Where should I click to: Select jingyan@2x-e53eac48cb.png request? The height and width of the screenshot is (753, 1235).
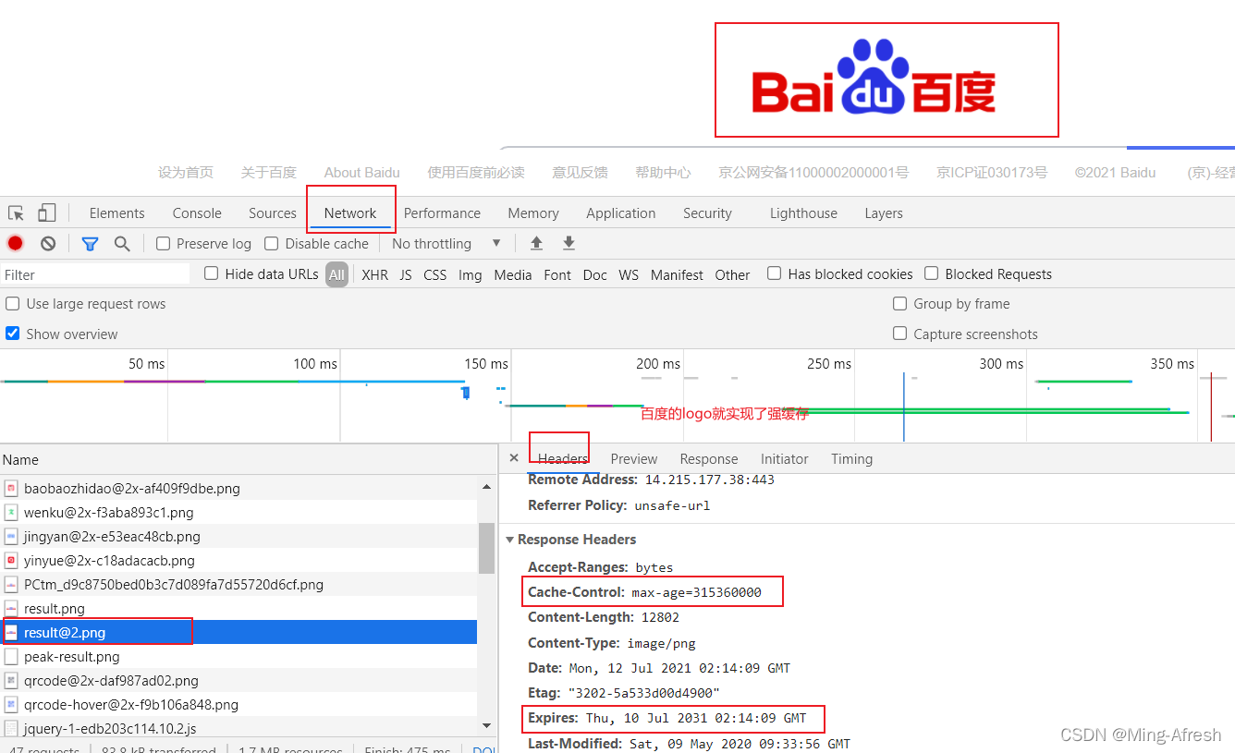coord(238,536)
